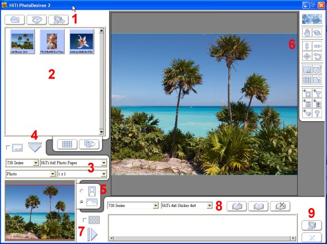Click the main palm tree canvas image

204,104
